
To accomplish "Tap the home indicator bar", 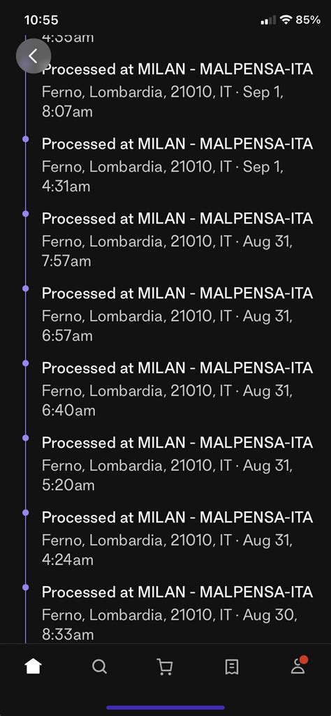I will (x=165, y=708).
